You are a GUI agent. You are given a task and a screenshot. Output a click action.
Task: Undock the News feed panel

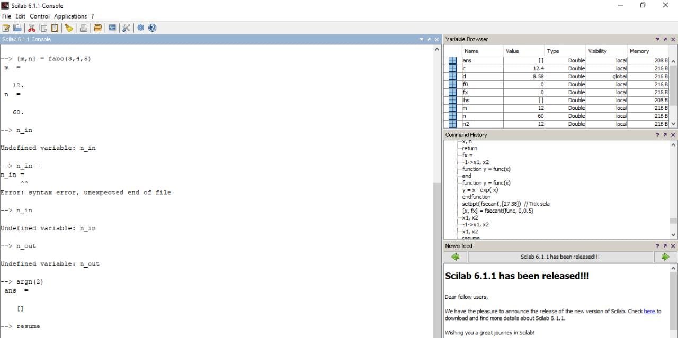click(665, 246)
